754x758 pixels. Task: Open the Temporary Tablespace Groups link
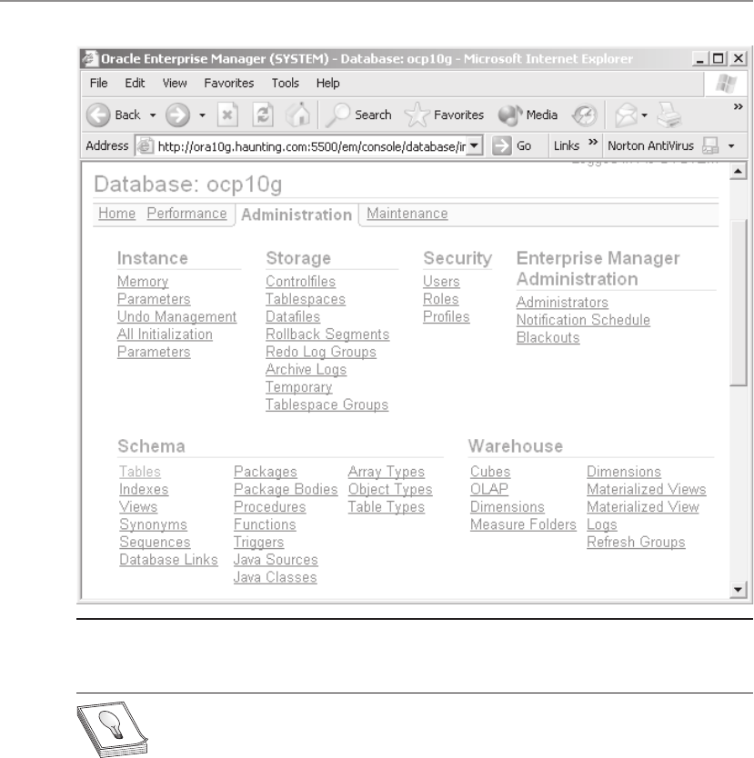coord(327,396)
